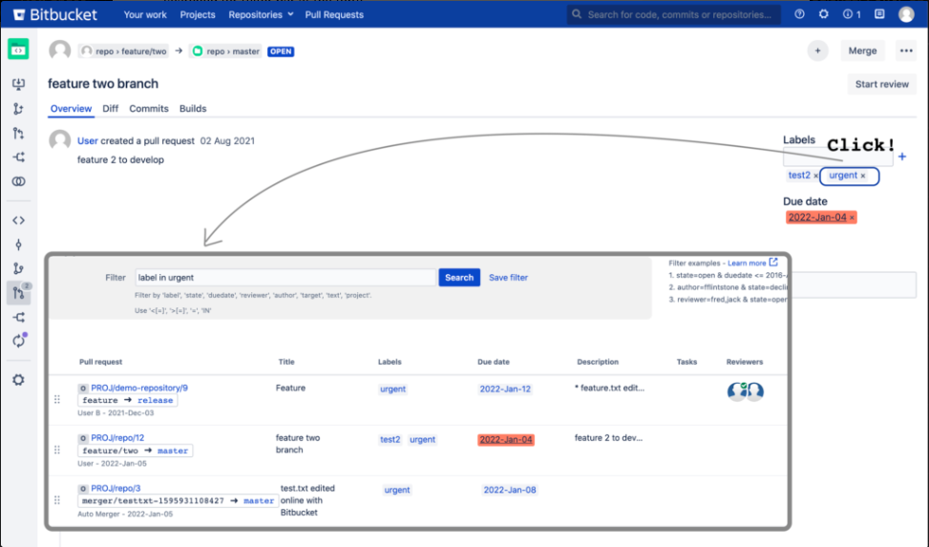Open the Administration gear in top bar
The image size is (929, 547).
pyautogui.click(x=824, y=14)
